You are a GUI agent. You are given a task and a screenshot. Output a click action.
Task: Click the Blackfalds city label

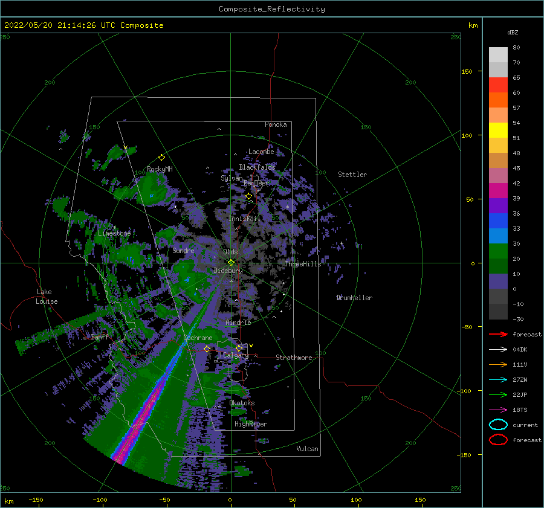point(257,167)
